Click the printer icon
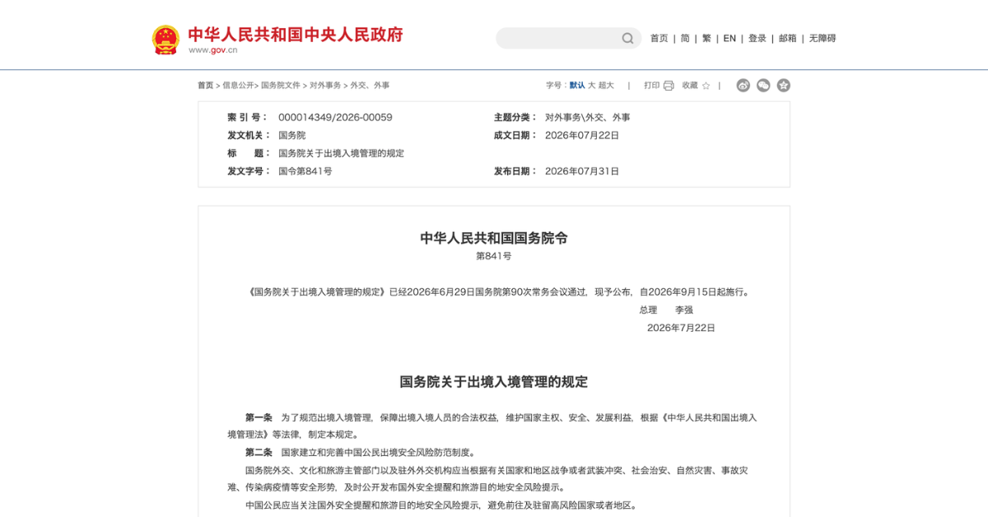The height and width of the screenshot is (517, 988). 669,86
